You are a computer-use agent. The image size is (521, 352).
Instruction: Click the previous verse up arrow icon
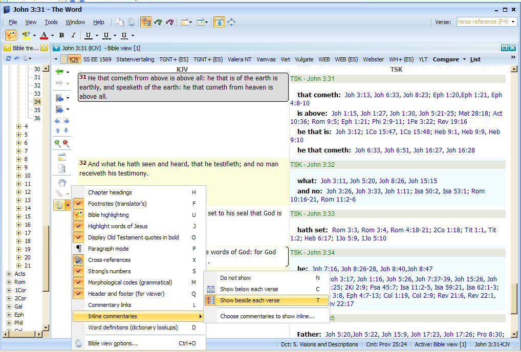tap(58, 130)
